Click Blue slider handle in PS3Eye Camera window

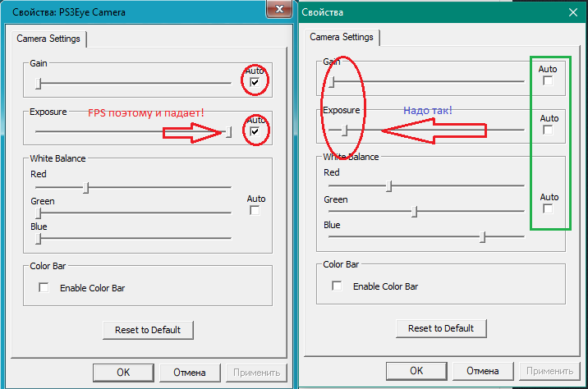coord(39,238)
